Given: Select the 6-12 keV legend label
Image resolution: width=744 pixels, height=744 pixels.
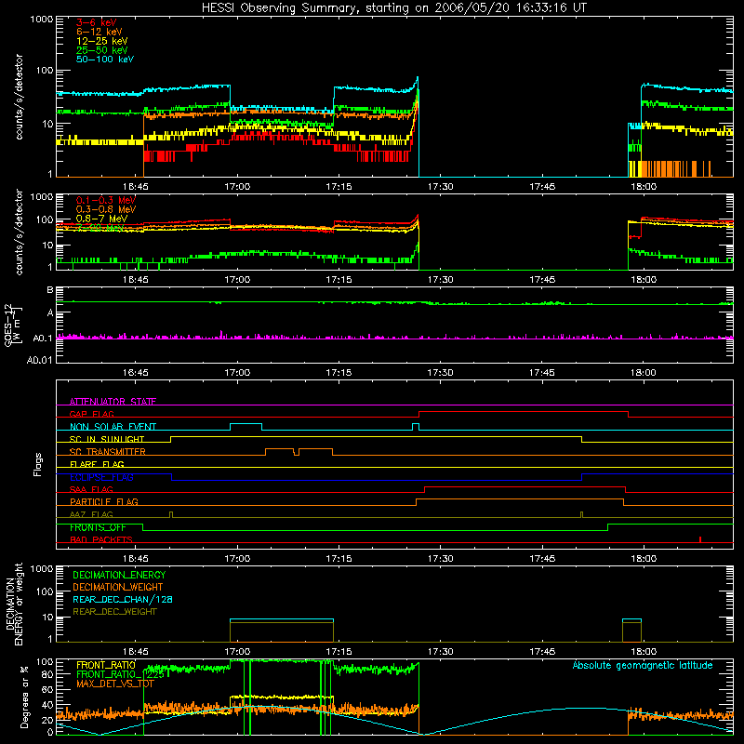Looking at the screenshot, I should [x=99, y=32].
